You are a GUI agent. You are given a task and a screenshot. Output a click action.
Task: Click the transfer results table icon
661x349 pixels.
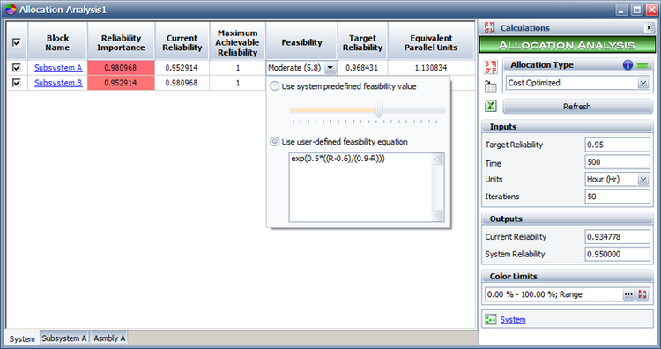coord(490,86)
